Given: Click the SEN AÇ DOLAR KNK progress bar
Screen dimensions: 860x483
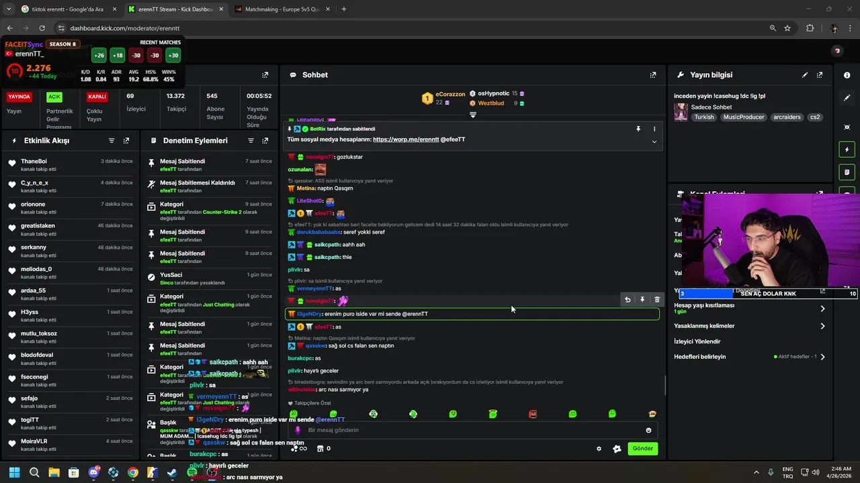Looking at the screenshot, I should (x=768, y=294).
